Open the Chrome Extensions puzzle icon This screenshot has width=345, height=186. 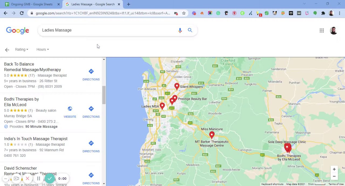coord(323,13)
